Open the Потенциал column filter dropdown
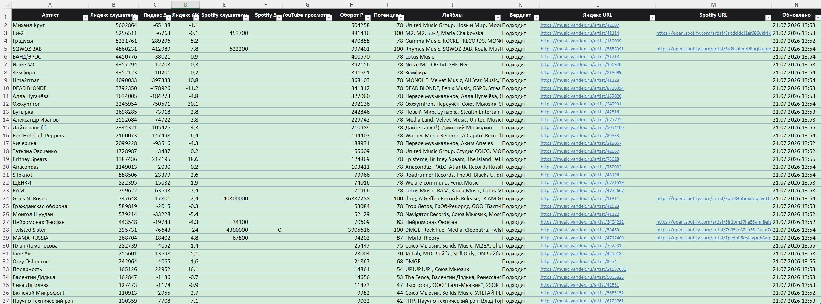 401,18
